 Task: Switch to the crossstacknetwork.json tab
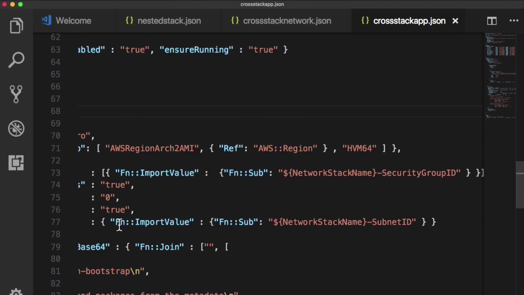tap(287, 21)
